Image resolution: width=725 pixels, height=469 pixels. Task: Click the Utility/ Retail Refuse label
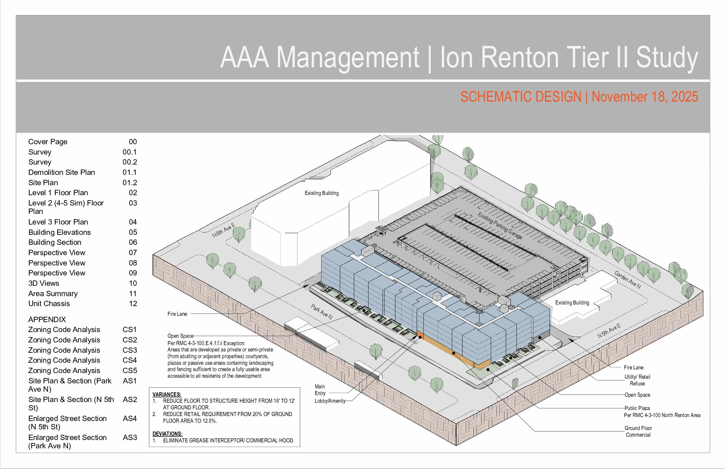tap(637, 380)
